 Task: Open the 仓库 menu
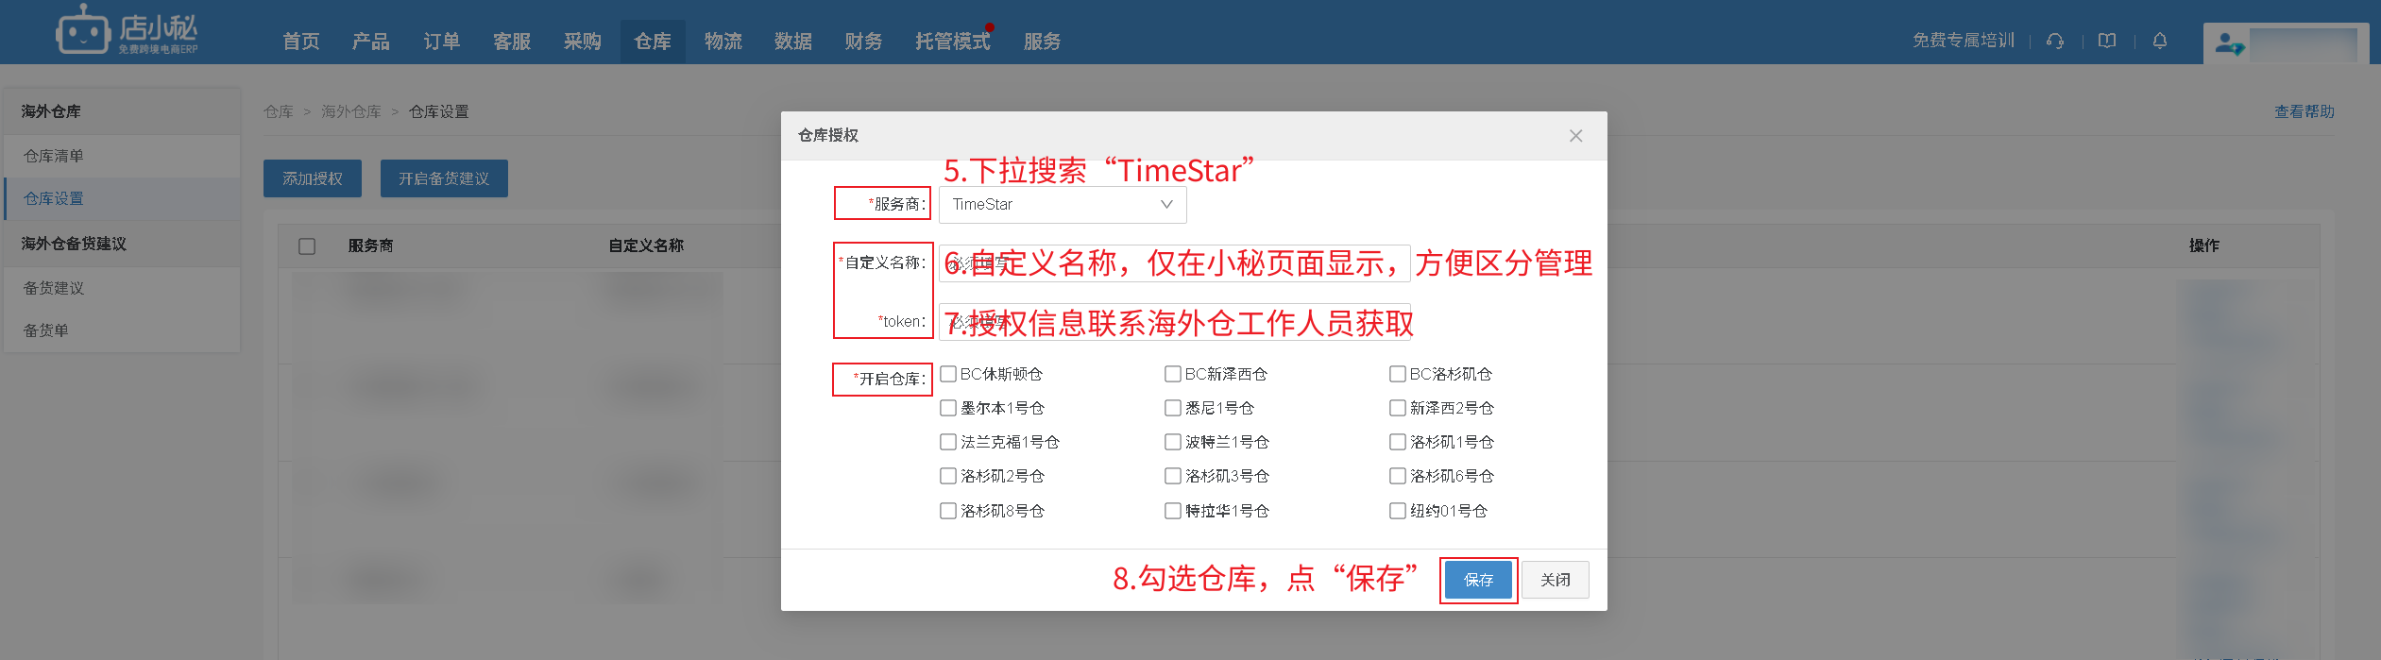point(653,42)
